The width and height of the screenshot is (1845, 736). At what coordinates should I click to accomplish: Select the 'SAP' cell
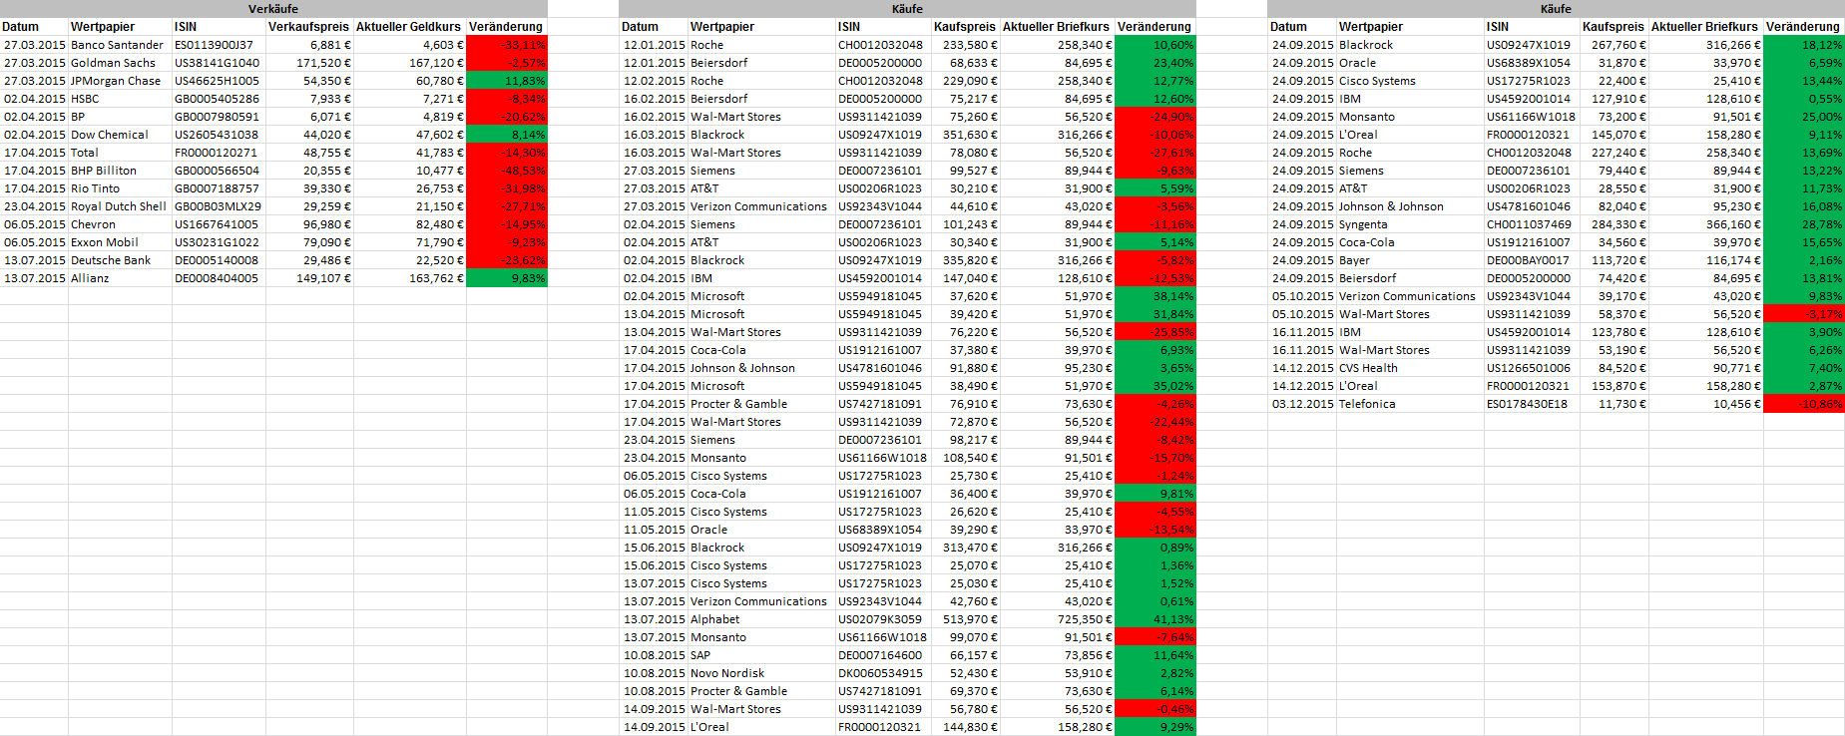761,655
